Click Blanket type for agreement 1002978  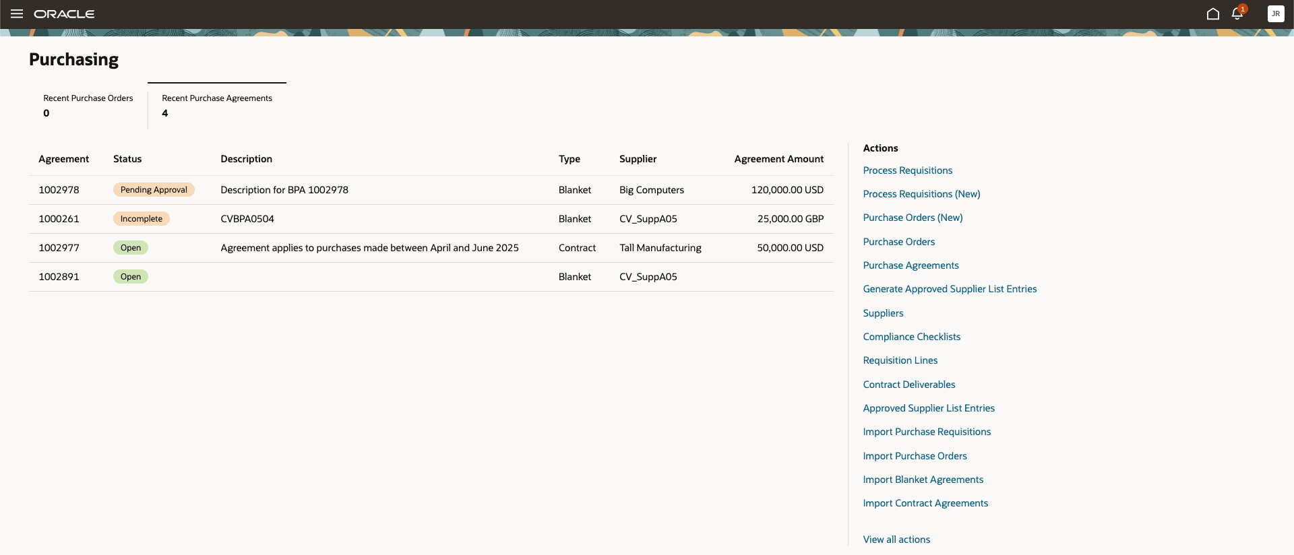click(x=575, y=190)
